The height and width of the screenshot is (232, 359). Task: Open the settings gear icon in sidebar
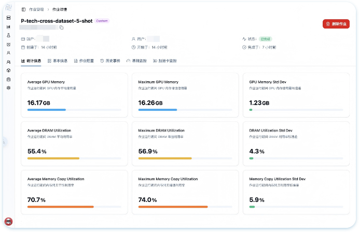tap(8, 88)
